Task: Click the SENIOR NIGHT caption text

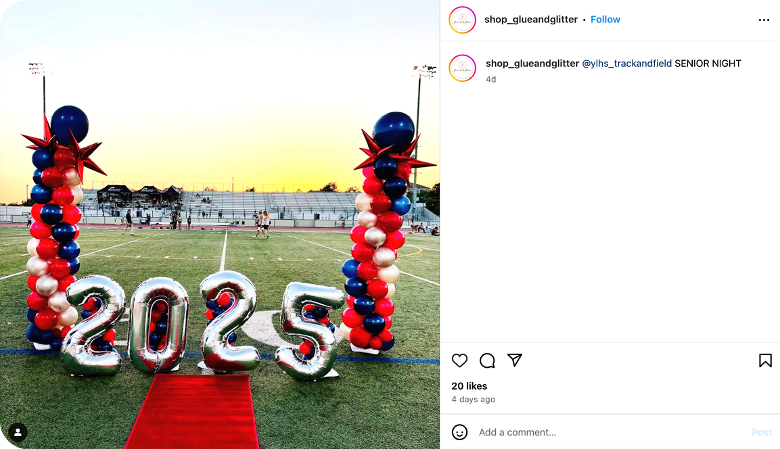Action: [708, 64]
